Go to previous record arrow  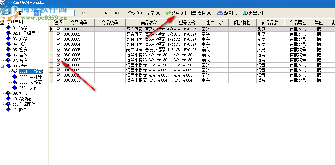pyautogui.click(x=95, y=13)
